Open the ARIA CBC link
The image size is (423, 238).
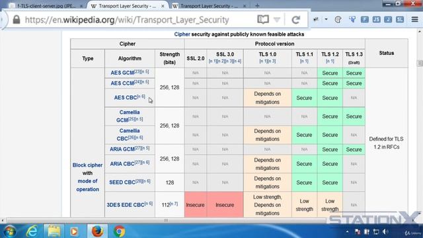tap(122, 164)
